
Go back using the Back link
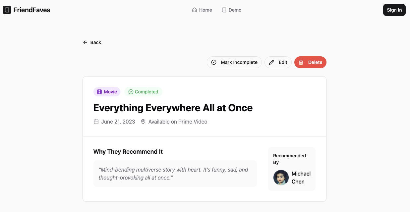click(92, 42)
